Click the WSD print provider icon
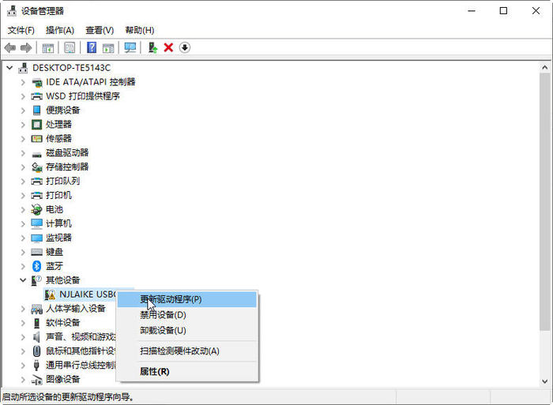Image resolution: width=553 pixels, height=405 pixels. 36,96
